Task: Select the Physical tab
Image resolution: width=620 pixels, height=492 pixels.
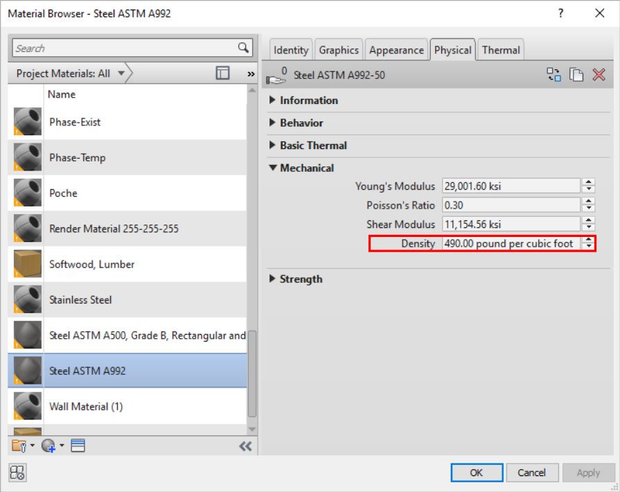Action: (x=452, y=50)
